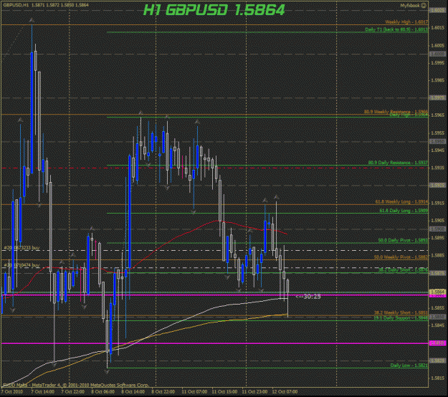
Task: Click the '<--30:25' candle countdown timer
Action: tap(308, 297)
